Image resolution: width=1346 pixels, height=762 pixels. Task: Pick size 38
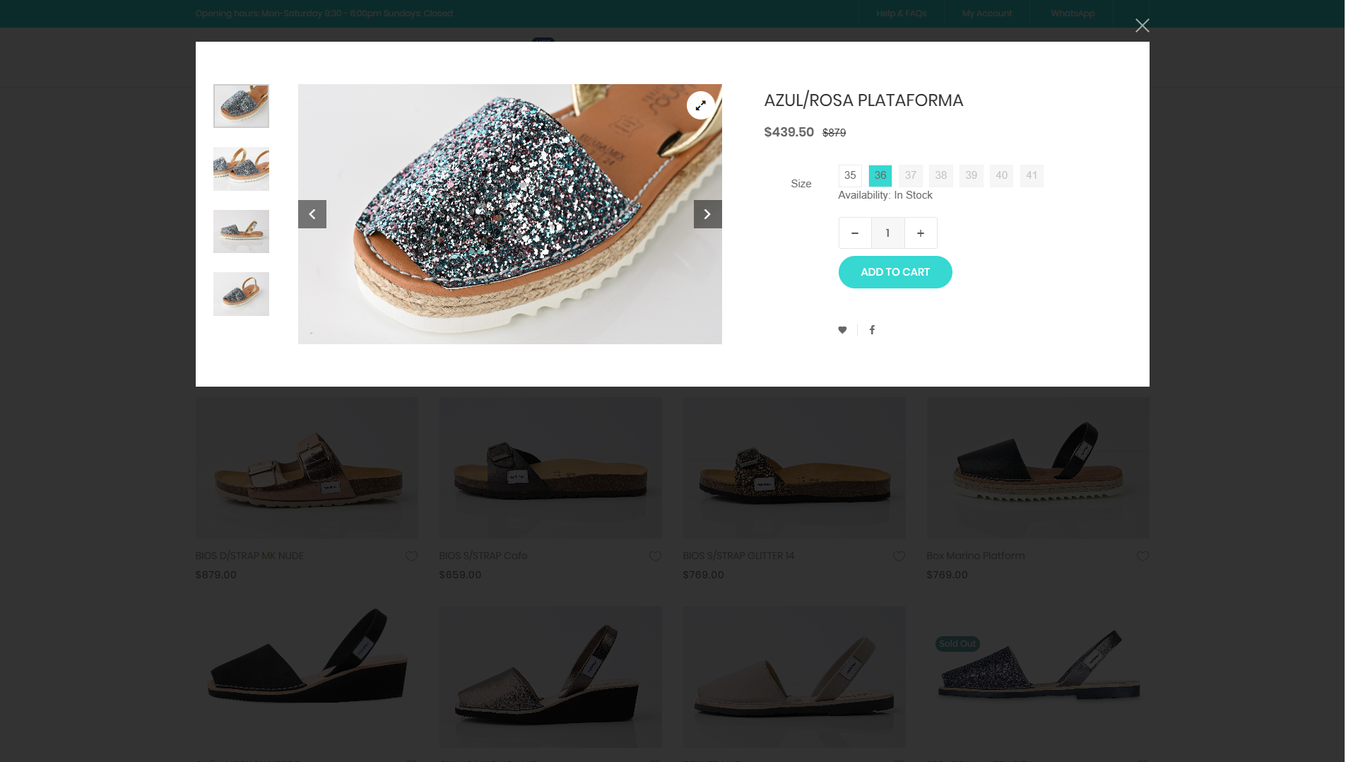[x=941, y=175]
